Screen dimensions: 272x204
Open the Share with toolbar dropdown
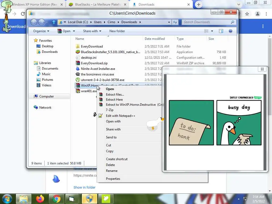pos(92,31)
